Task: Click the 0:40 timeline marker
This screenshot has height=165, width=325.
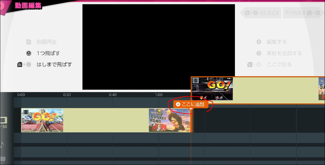Action: (x=113, y=95)
